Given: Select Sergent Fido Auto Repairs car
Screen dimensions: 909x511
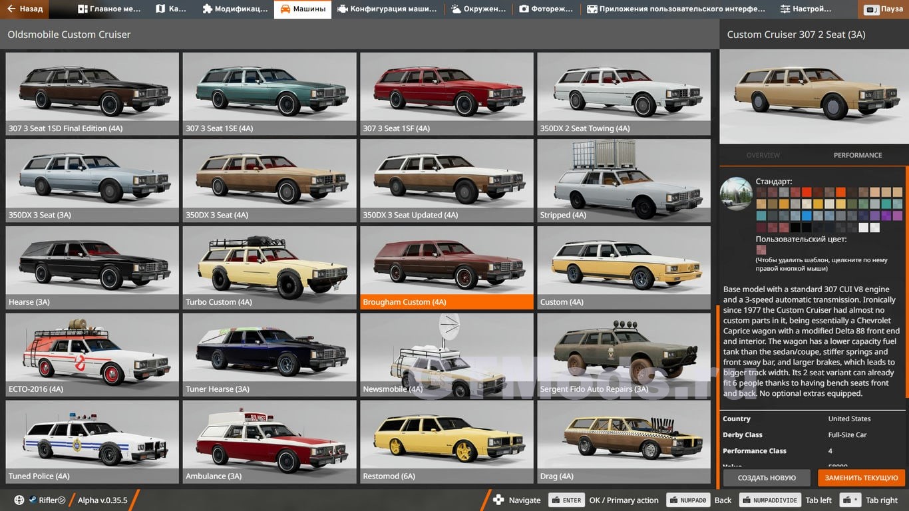Looking at the screenshot, I should (624, 355).
